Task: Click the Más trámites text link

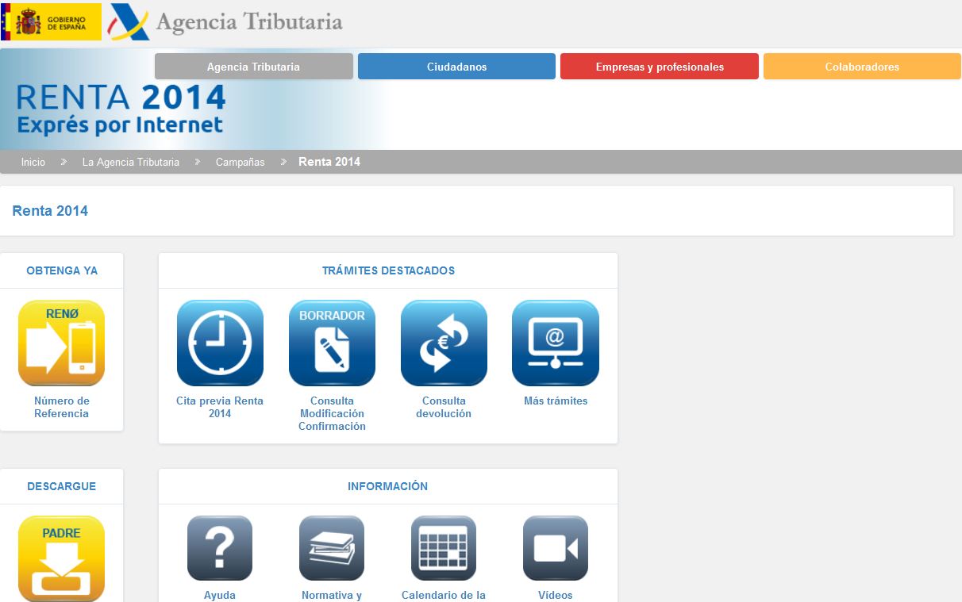Action: point(556,401)
